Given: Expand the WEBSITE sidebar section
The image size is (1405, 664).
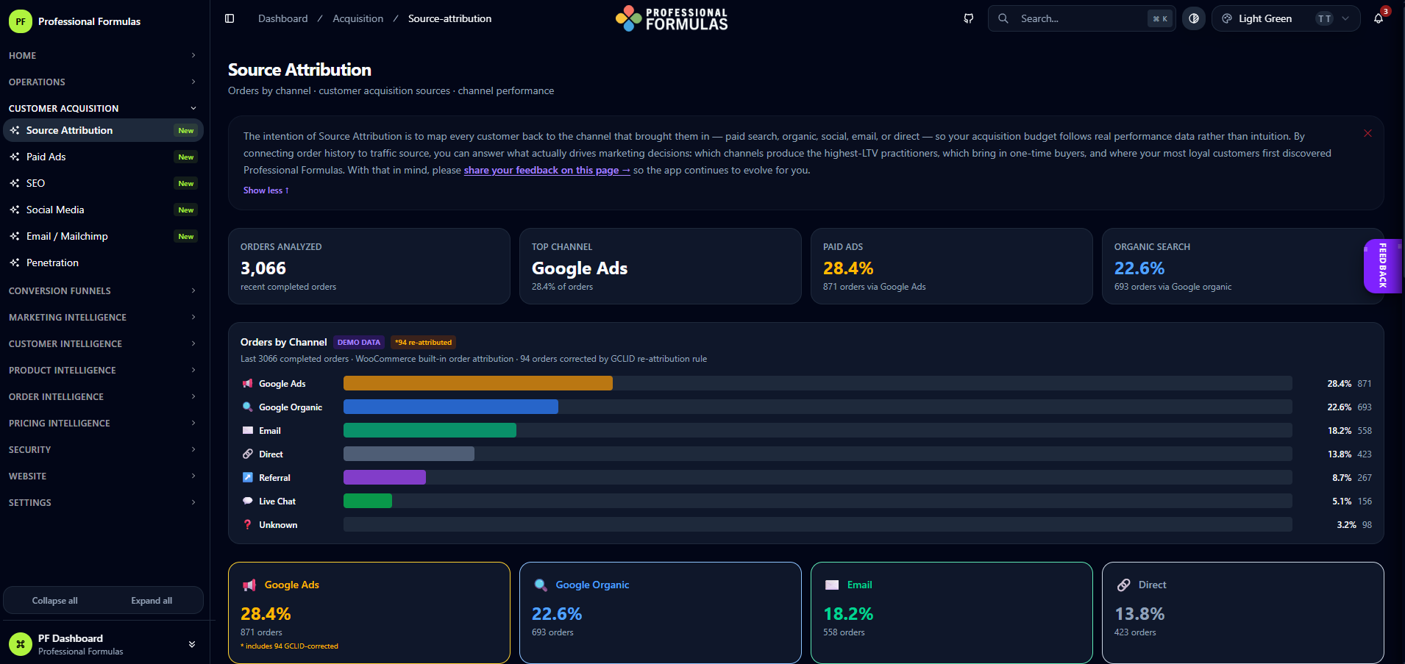Looking at the screenshot, I should click(x=102, y=476).
